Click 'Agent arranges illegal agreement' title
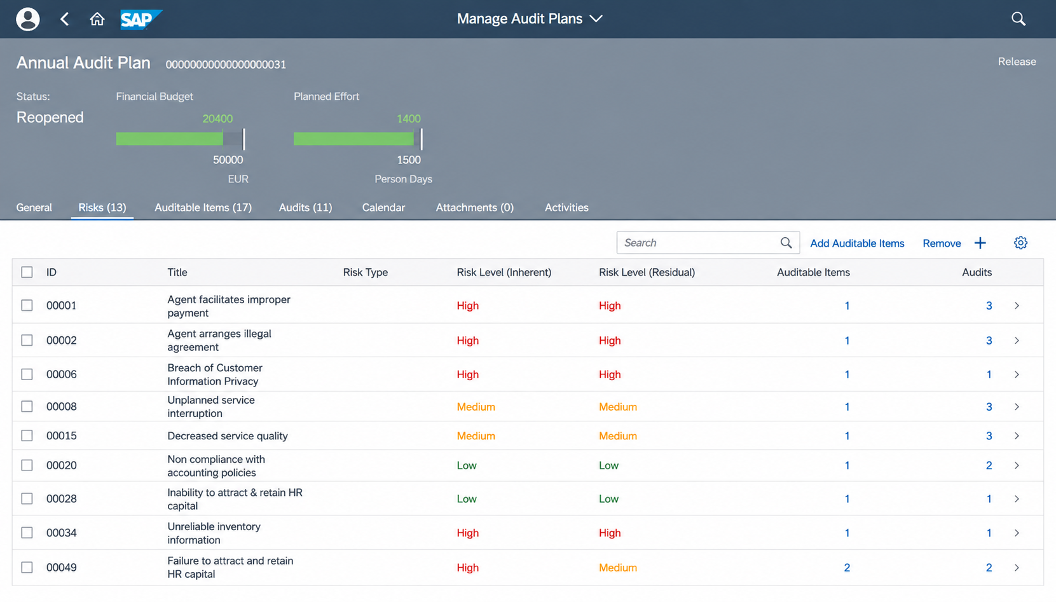This screenshot has height=602, width=1056. point(219,340)
